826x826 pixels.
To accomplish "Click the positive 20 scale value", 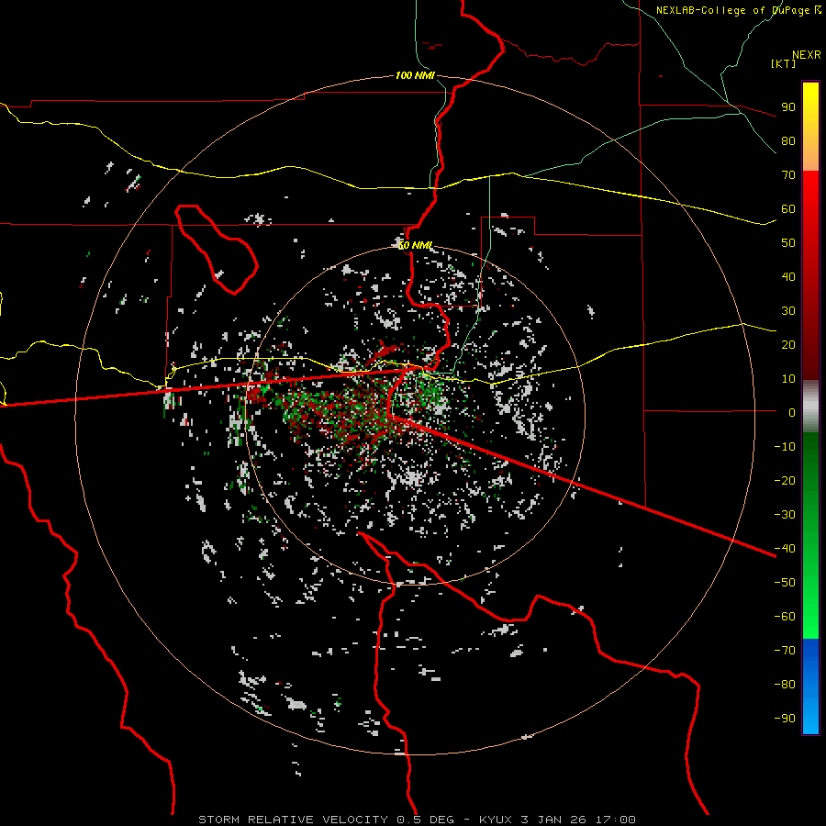I will (788, 344).
